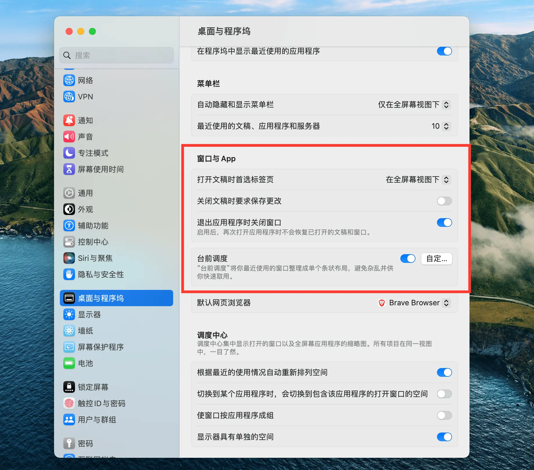Select 通用 in the sidebar

pyautogui.click(x=117, y=193)
